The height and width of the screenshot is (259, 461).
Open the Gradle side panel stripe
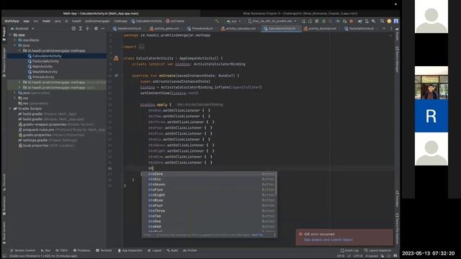397,35
